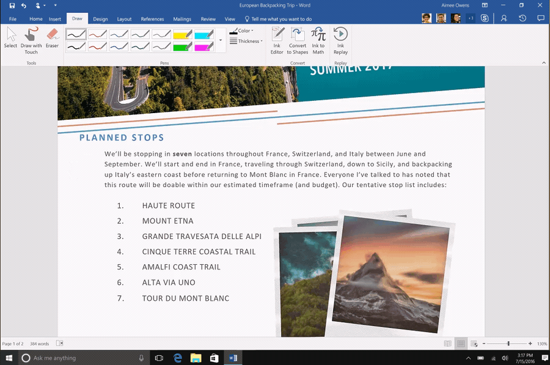Expand the Pens gallery more arrow
The width and height of the screenshot is (550, 365).
point(220,40)
